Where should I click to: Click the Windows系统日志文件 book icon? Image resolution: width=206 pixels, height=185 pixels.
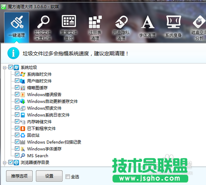[23, 115]
